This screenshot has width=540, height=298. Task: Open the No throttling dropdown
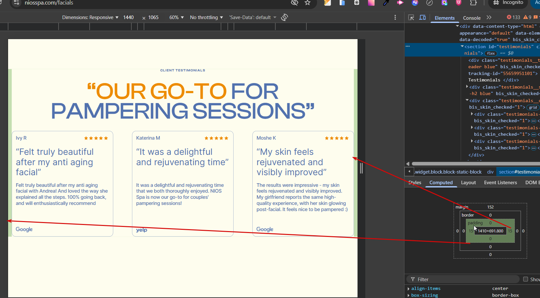click(x=206, y=17)
